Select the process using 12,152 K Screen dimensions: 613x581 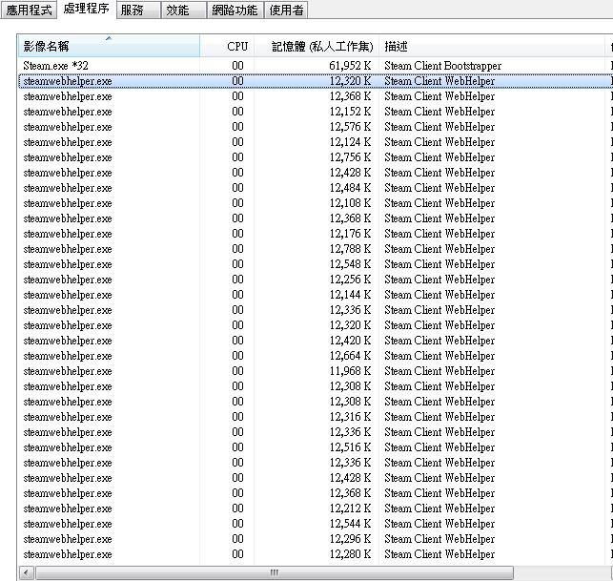315,112
